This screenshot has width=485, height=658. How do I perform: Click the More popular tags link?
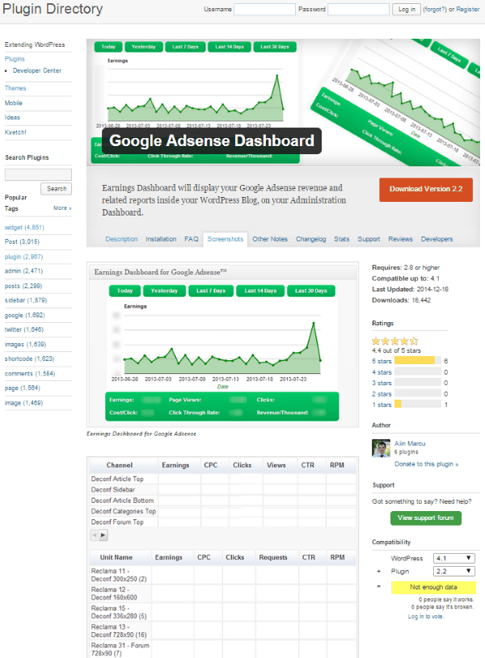(62, 208)
